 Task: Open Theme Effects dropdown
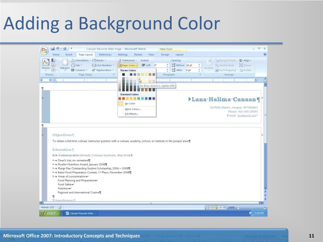pyautogui.click(x=54, y=70)
